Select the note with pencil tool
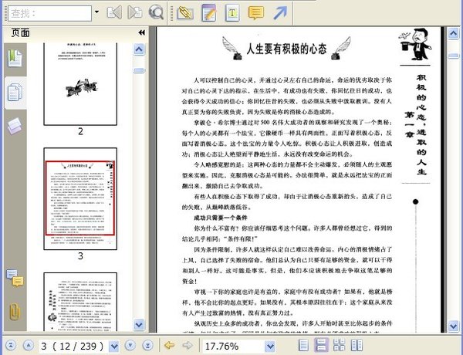This screenshot has height=355, width=463. [209, 13]
